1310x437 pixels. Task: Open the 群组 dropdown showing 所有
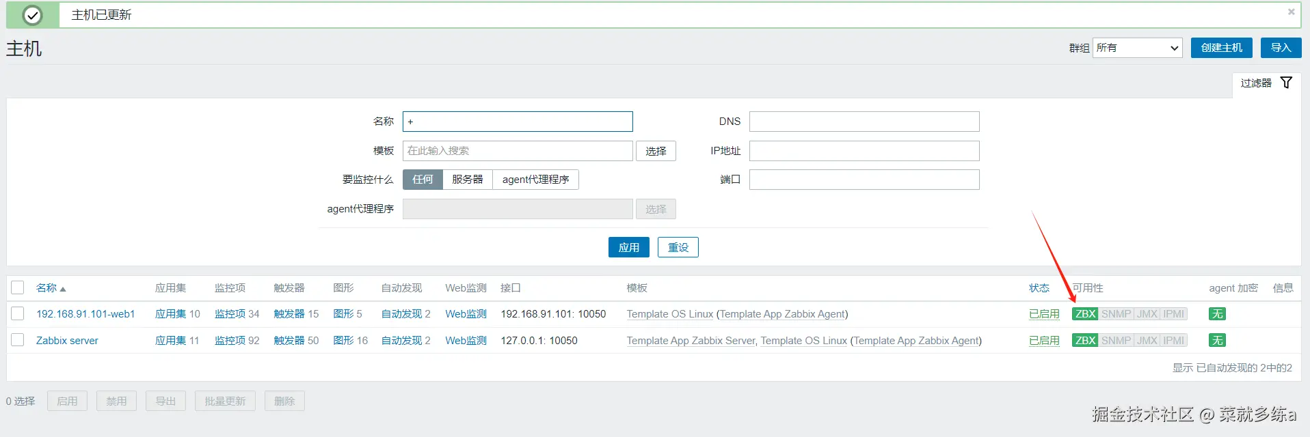[x=1138, y=48]
